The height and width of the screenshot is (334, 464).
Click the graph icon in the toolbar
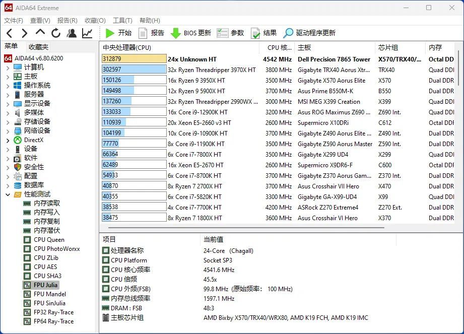click(x=87, y=33)
